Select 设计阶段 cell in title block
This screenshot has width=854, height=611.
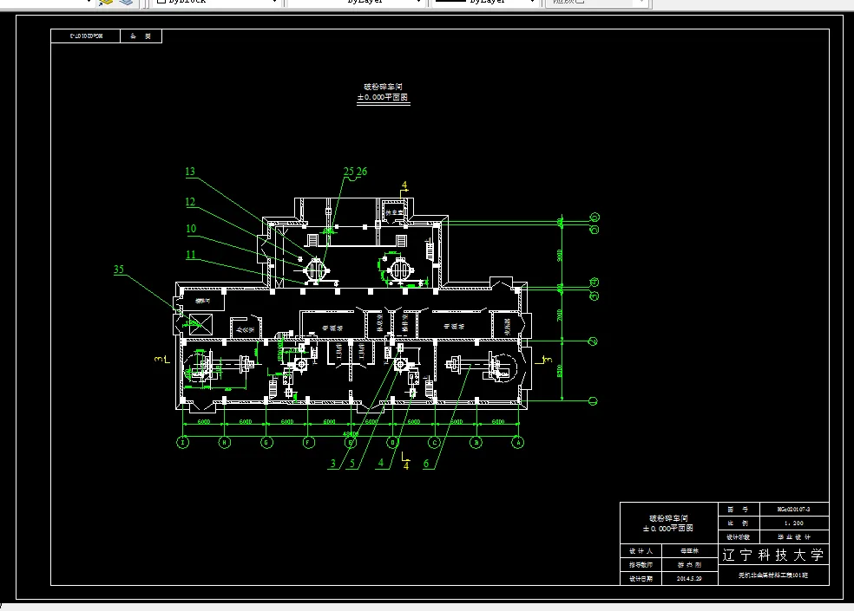tap(738, 537)
